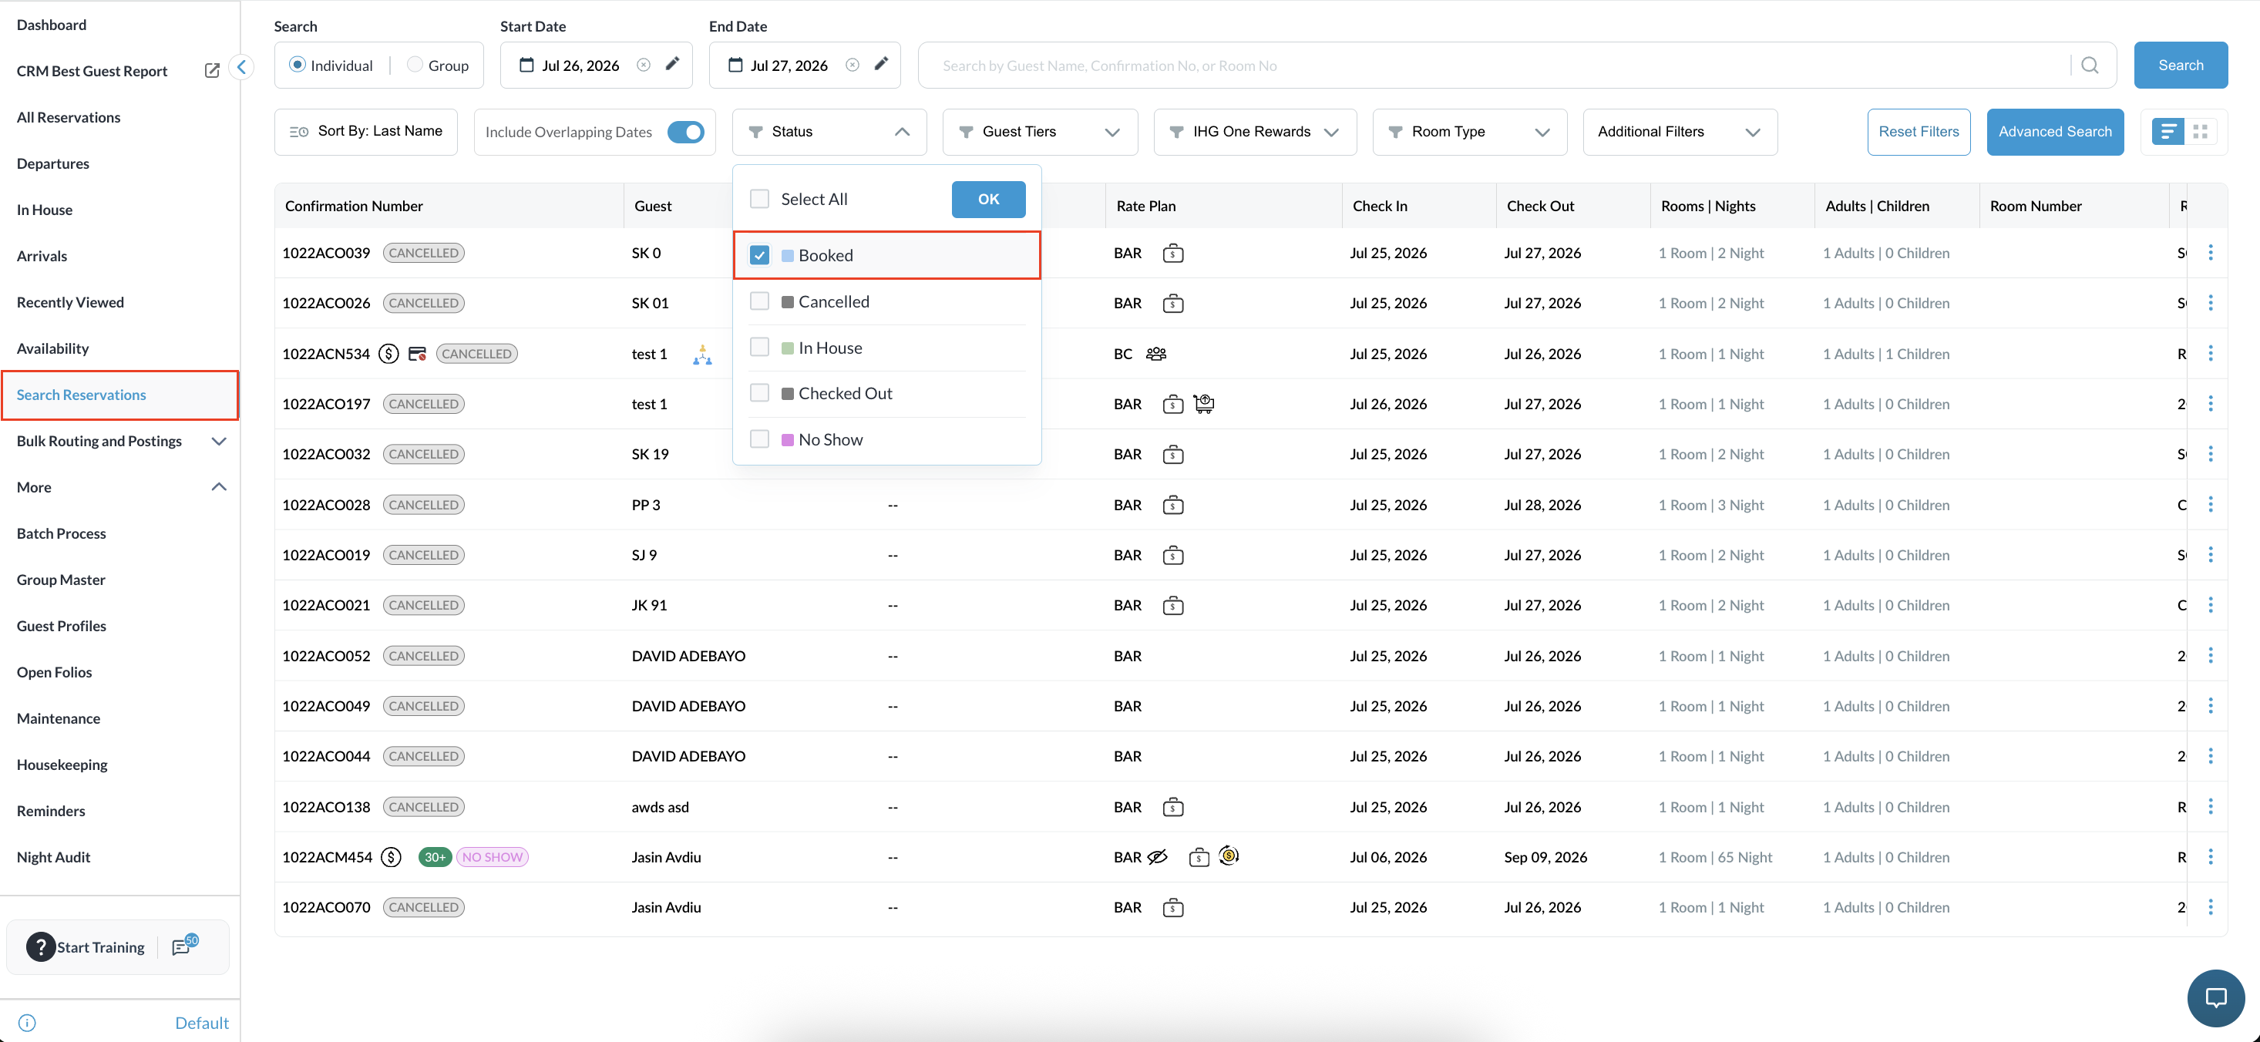2260x1042 pixels.
Task: Select the Group radio button
Action: 415,65
